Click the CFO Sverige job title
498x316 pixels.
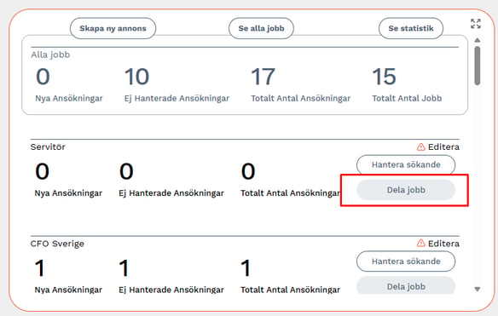57,244
